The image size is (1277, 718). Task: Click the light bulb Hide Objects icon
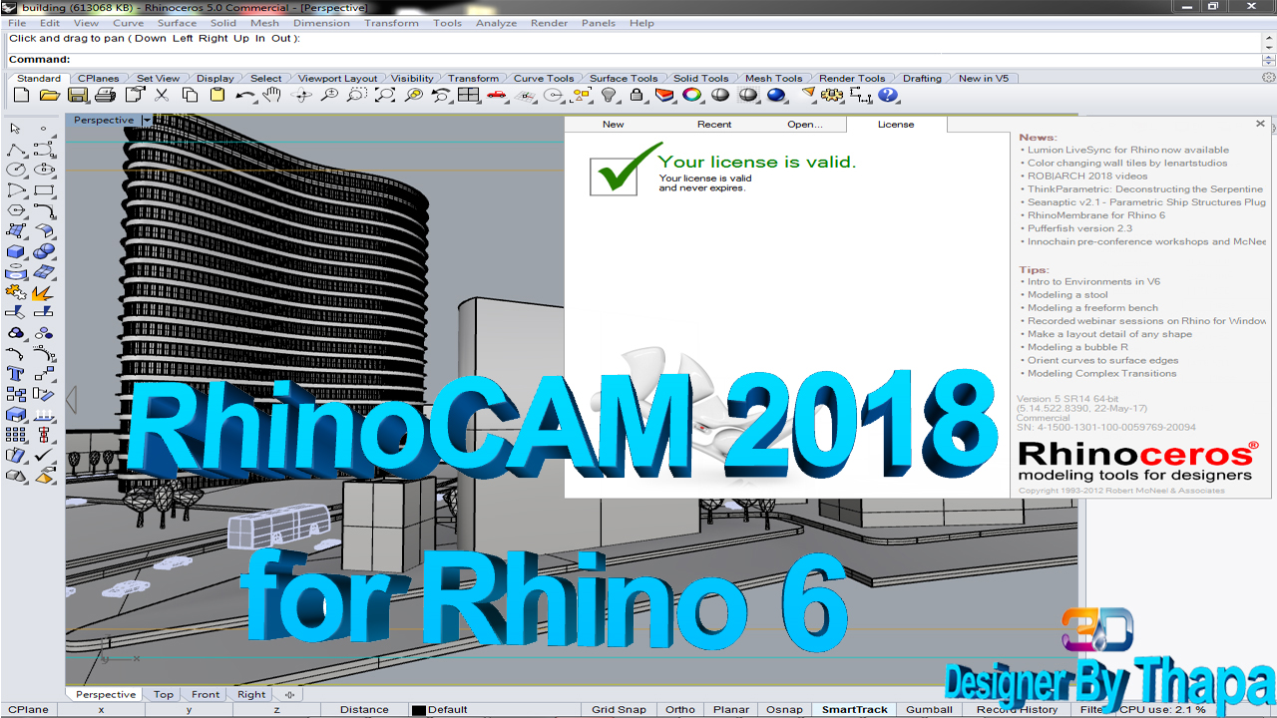(609, 96)
